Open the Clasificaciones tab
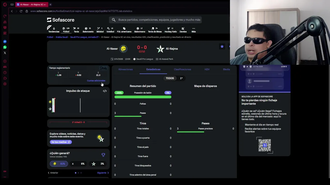 (x=182, y=69)
